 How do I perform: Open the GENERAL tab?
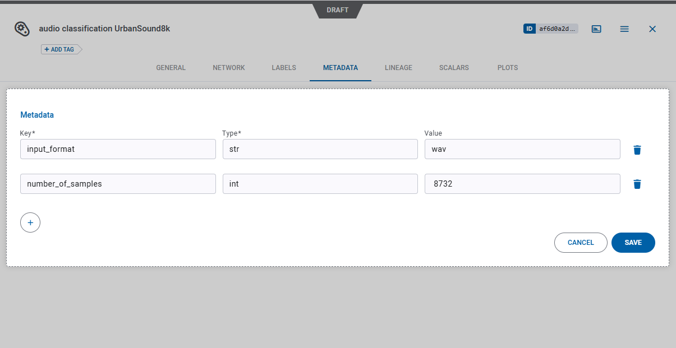coord(171,67)
